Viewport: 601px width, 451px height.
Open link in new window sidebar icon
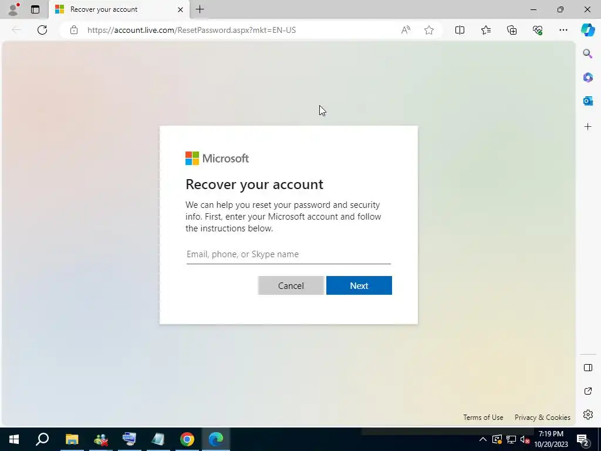(x=588, y=391)
